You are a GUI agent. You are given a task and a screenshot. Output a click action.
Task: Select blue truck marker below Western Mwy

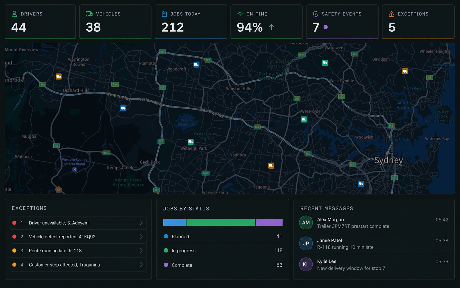pyautogui.click(x=123, y=108)
